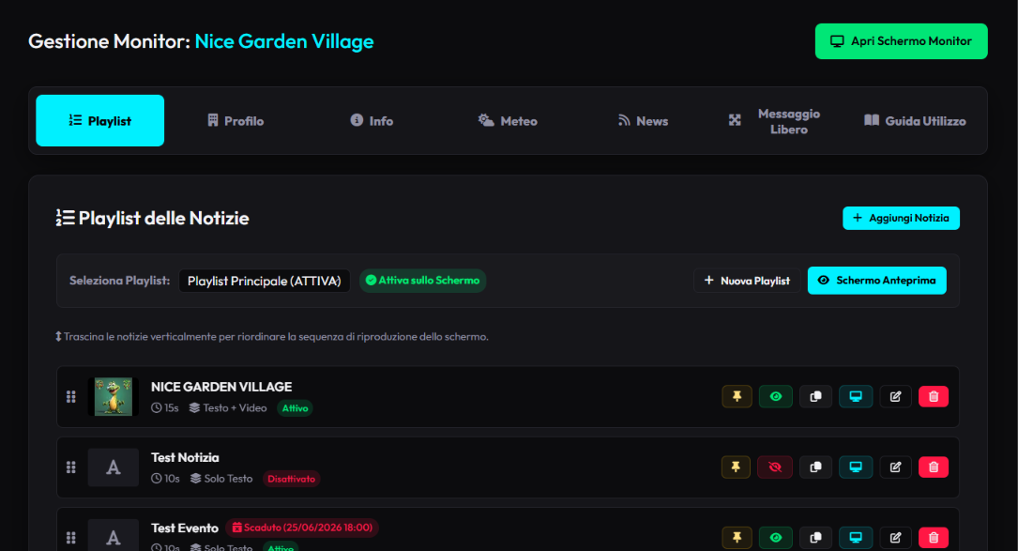The height and width of the screenshot is (551, 1018).
Task: Toggle visibility of Test Evento item
Action: (x=775, y=537)
